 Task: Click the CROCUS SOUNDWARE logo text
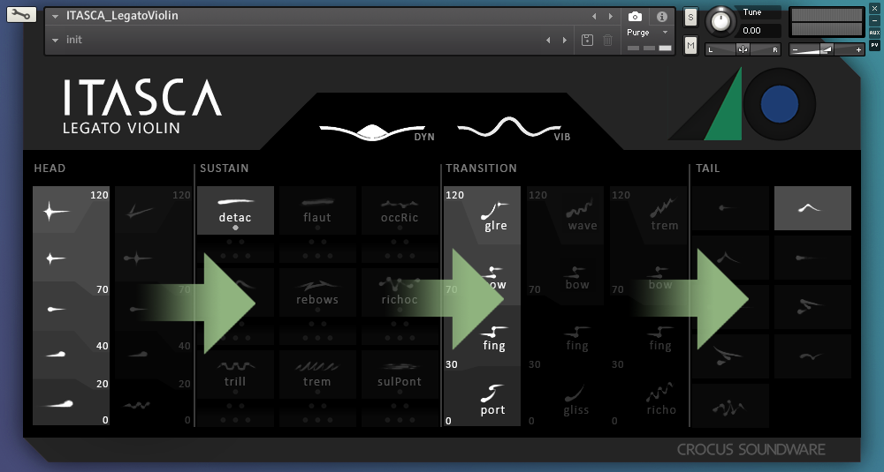(x=751, y=449)
